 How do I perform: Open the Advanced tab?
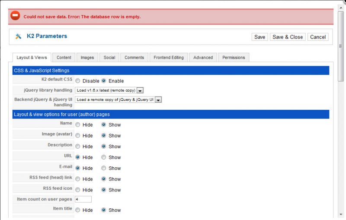click(203, 57)
